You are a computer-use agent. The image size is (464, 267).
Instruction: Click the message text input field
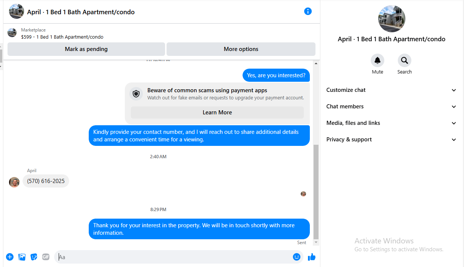pyautogui.click(x=173, y=257)
